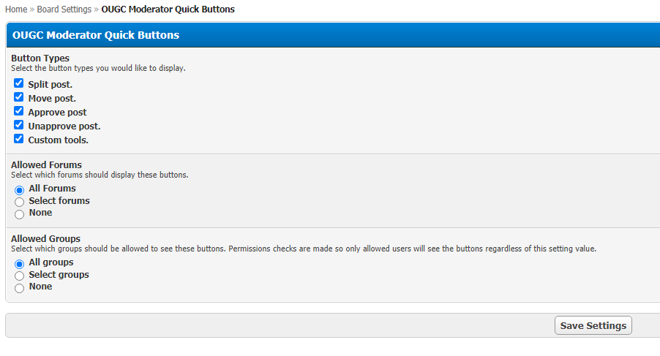660x356 pixels.
Task: Choose the Select forums radio option
Action: 20,202
